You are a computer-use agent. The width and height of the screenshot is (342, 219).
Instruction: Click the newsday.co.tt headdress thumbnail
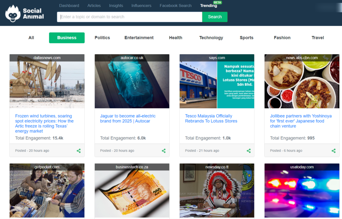tap(217, 190)
